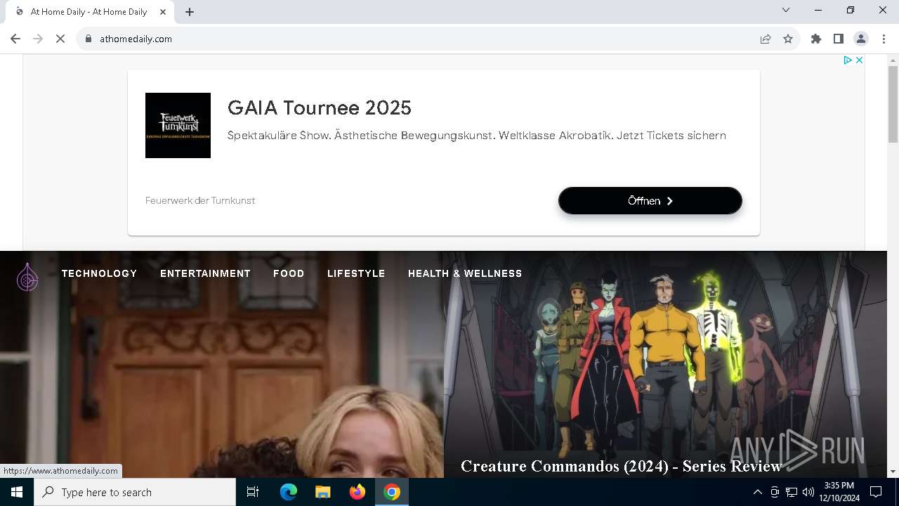This screenshot has width=899, height=506.
Task: Open the volume speaker tray icon
Action: 808,492
